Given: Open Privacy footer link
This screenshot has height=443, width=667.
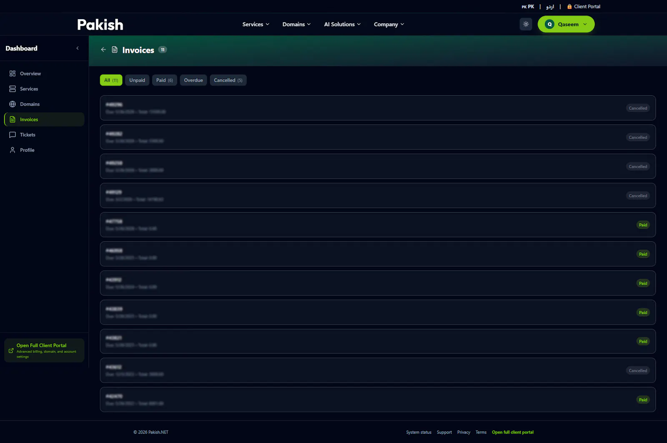Looking at the screenshot, I should (464, 433).
